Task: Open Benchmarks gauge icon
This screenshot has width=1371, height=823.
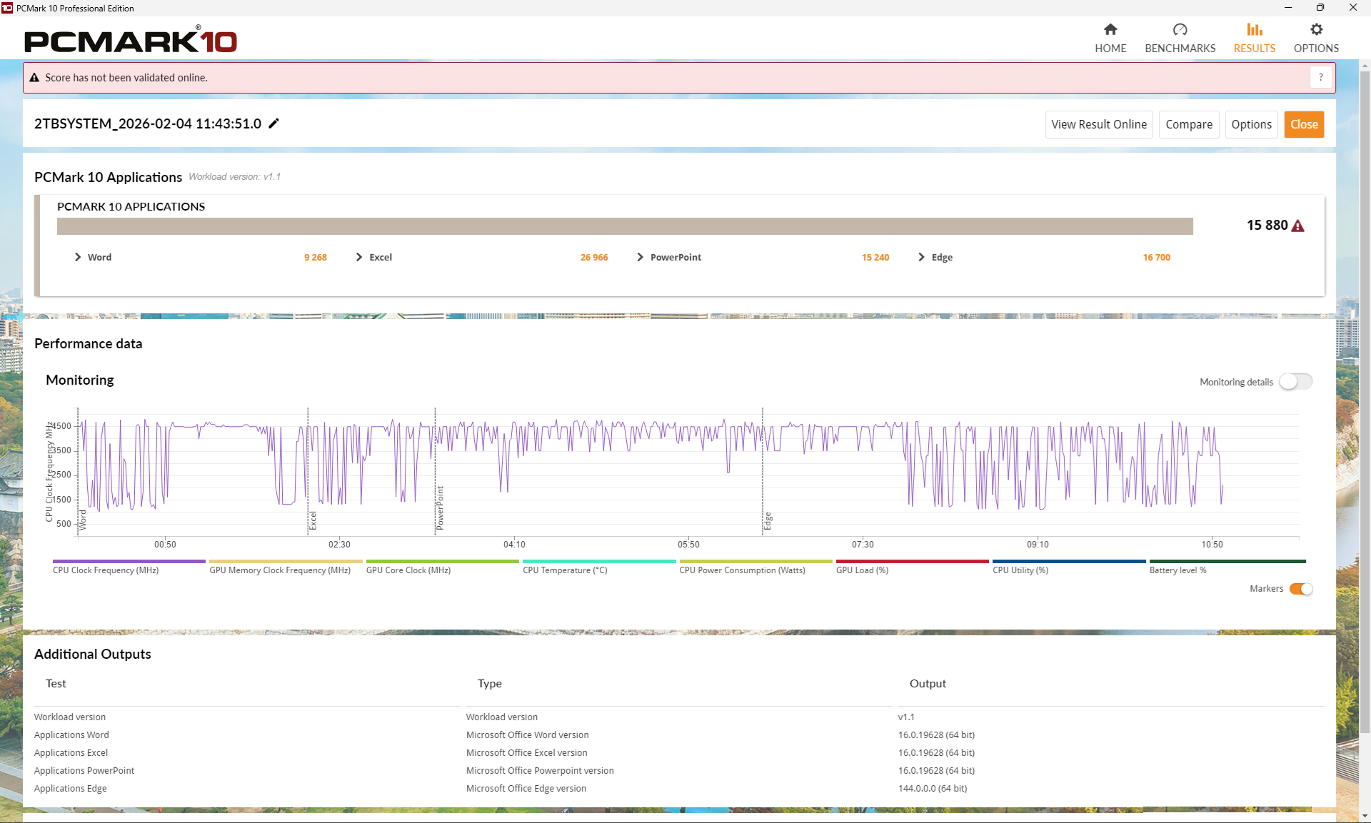Action: [1180, 30]
